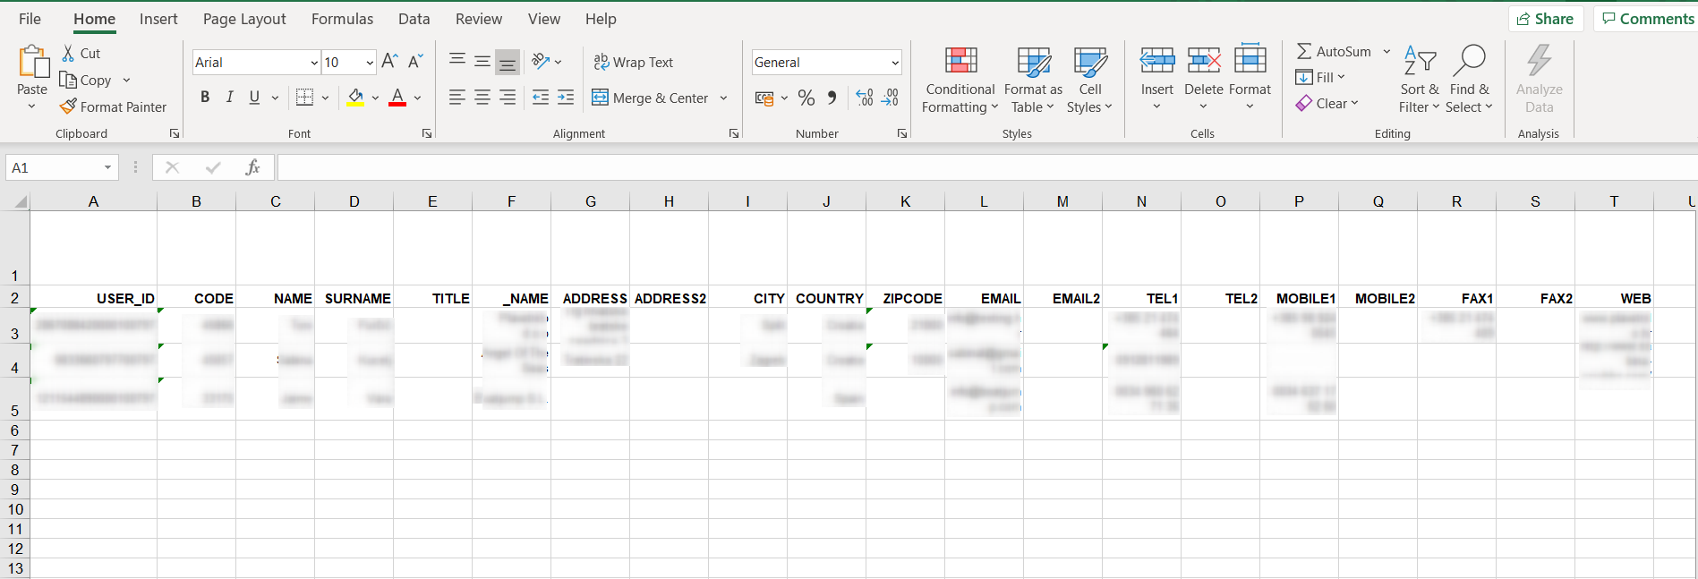1698x579 pixels.
Task: Click the Share button
Action: (1546, 19)
